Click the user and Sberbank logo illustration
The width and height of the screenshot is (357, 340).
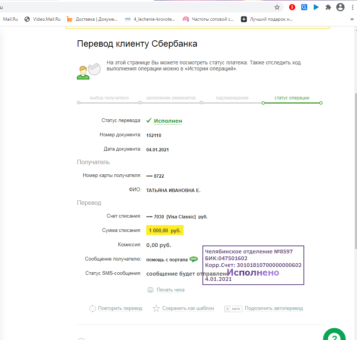[x=89, y=71]
